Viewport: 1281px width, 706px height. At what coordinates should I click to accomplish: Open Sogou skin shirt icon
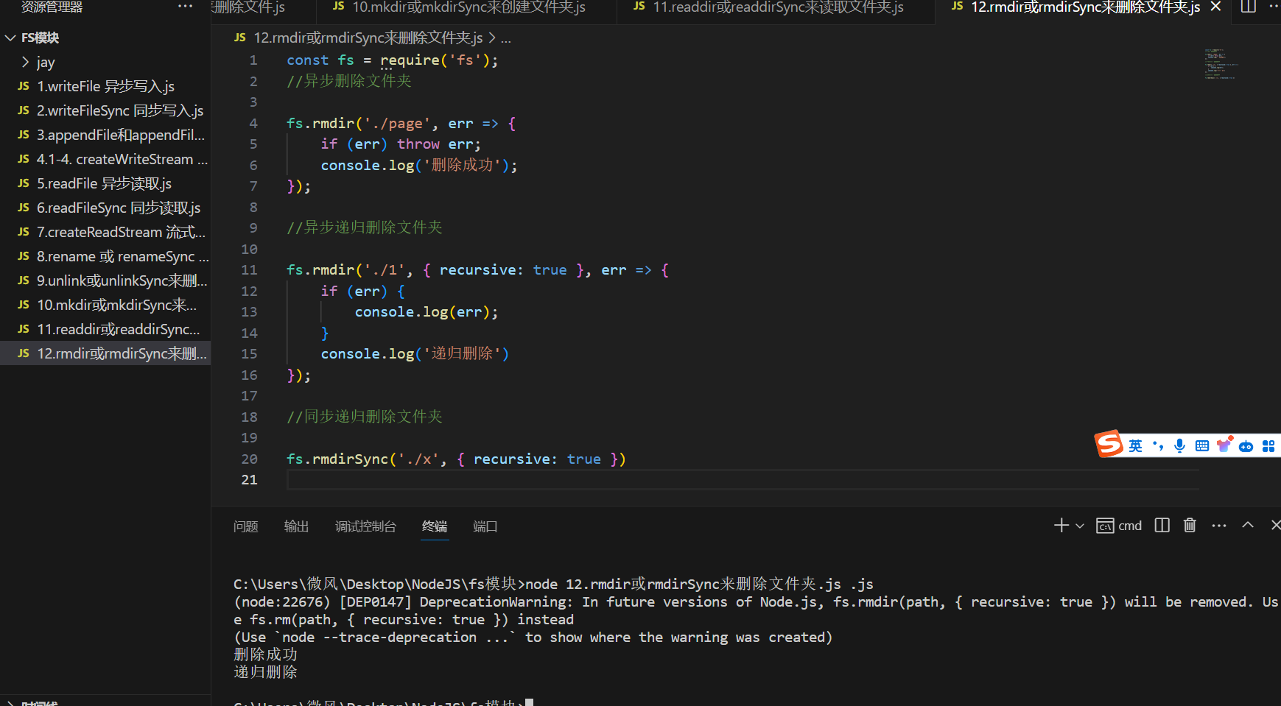click(x=1224, y=445)
